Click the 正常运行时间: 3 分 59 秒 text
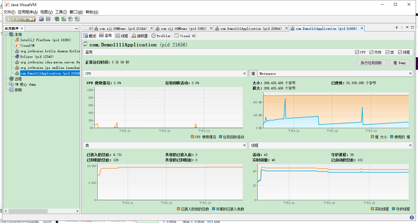This screenshot has height=223, width=418. pos(107,62)
